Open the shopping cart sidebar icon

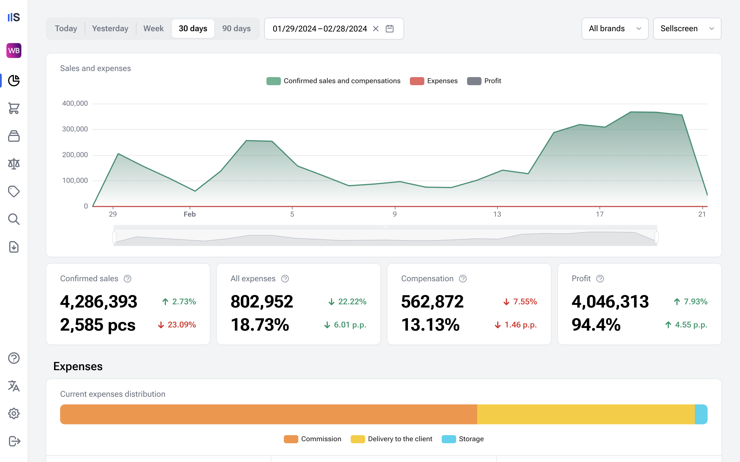click(x=14, y=108)
